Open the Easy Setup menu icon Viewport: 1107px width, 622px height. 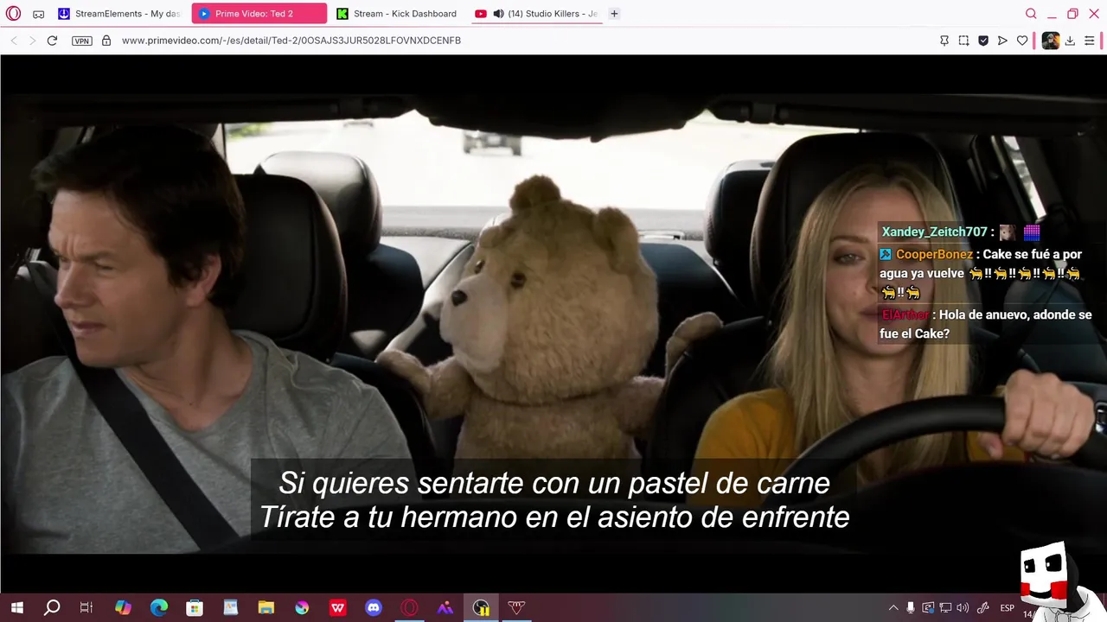click(x=1090, y=41)
